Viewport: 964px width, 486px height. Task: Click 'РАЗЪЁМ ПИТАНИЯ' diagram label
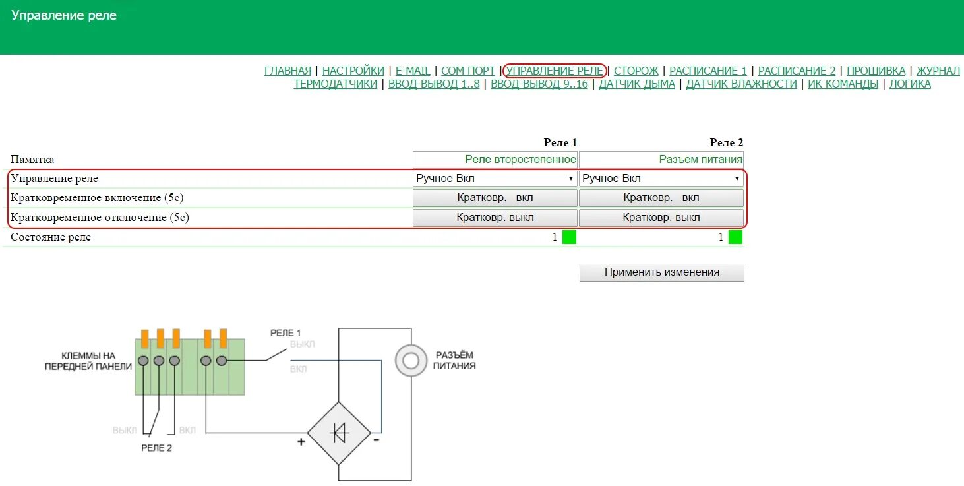coord(454,360)
